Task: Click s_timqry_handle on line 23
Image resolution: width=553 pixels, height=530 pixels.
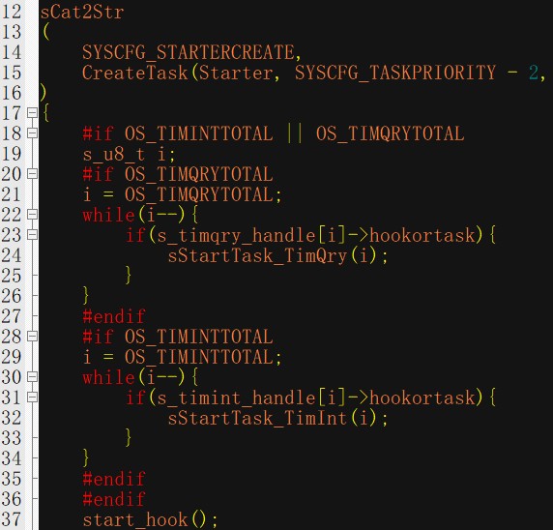Action: 236,235
